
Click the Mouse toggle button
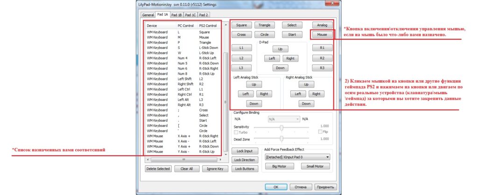pos(322,35)
